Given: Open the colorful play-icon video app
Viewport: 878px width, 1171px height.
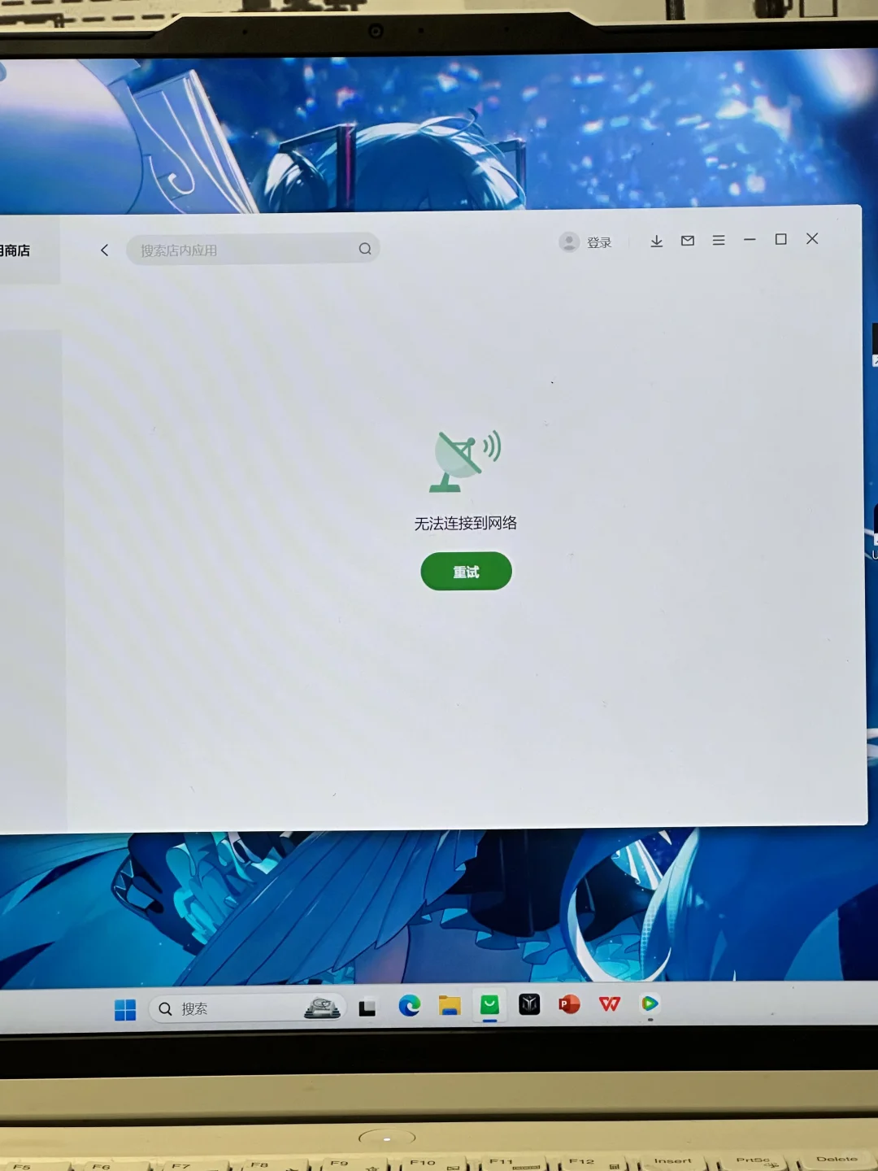Looking at the screenshot, I should pos(650,1003).
